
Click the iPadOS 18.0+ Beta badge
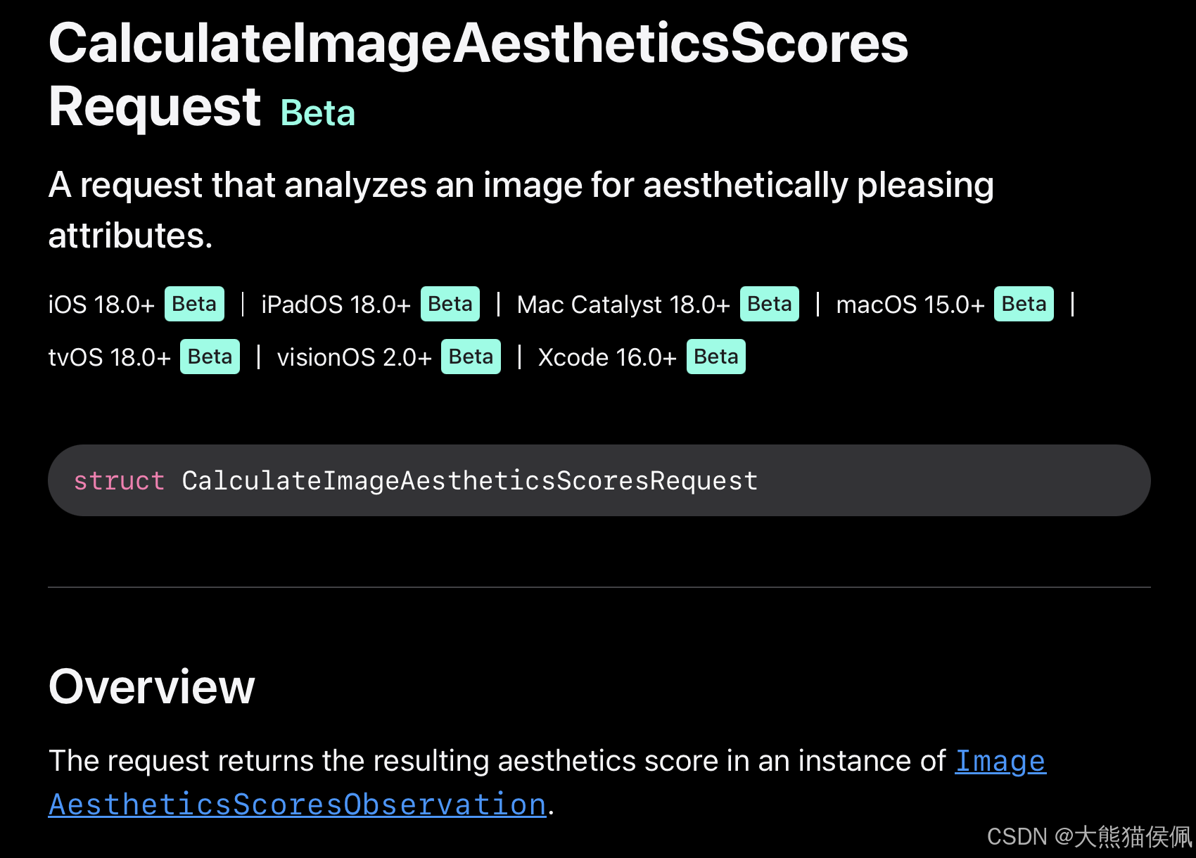450,304
